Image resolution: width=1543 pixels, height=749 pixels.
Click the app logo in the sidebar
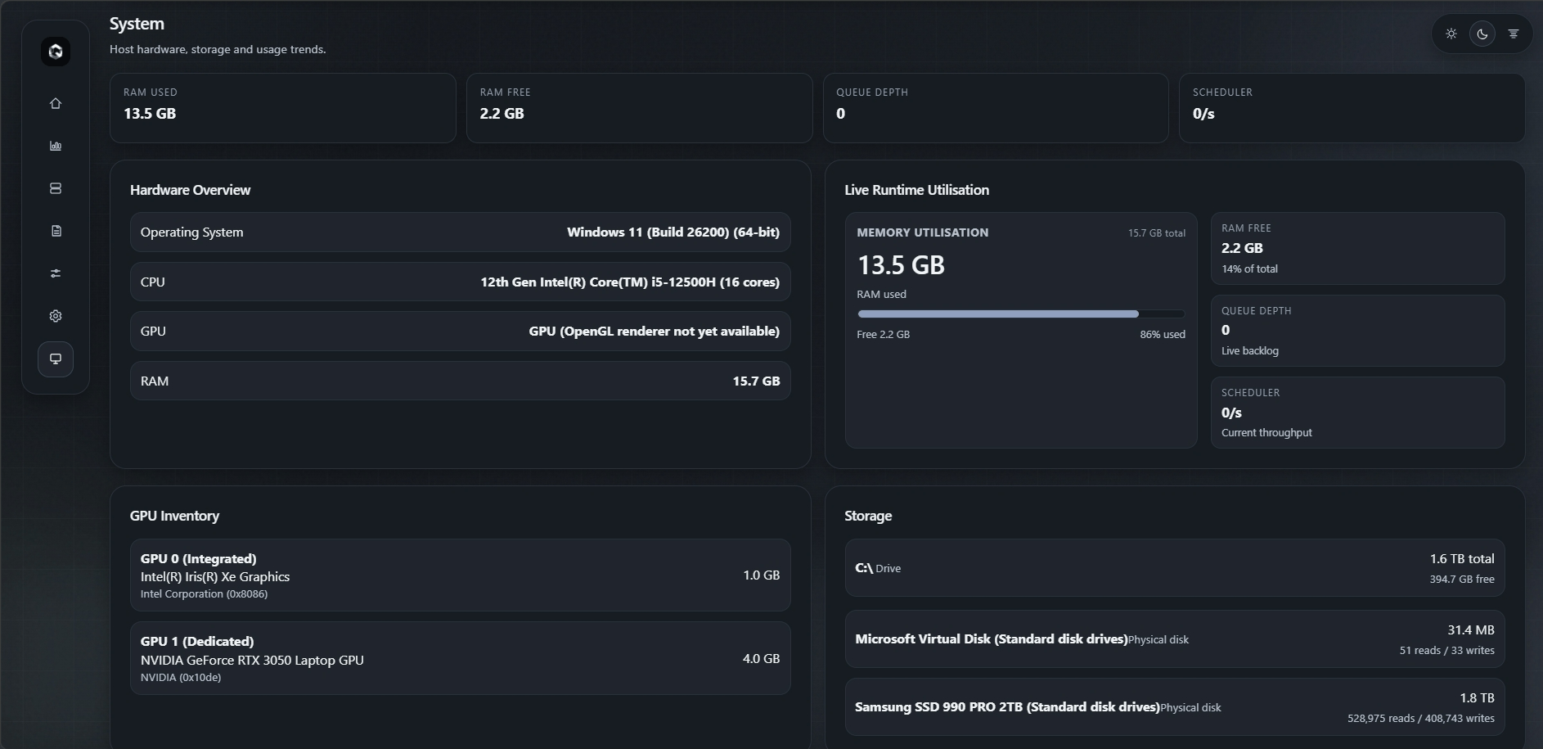tap(56, 52)
